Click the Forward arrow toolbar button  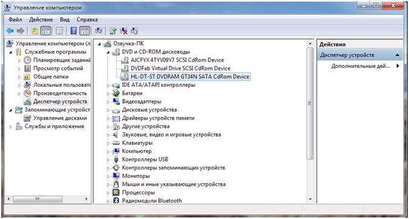click(21, 31)
